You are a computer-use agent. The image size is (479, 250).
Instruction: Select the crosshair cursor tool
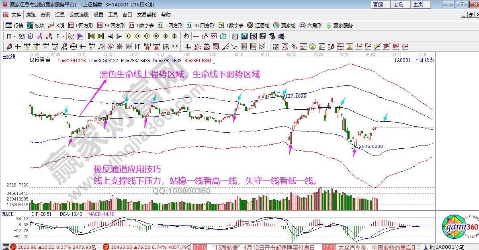click(x=196, y=36)
